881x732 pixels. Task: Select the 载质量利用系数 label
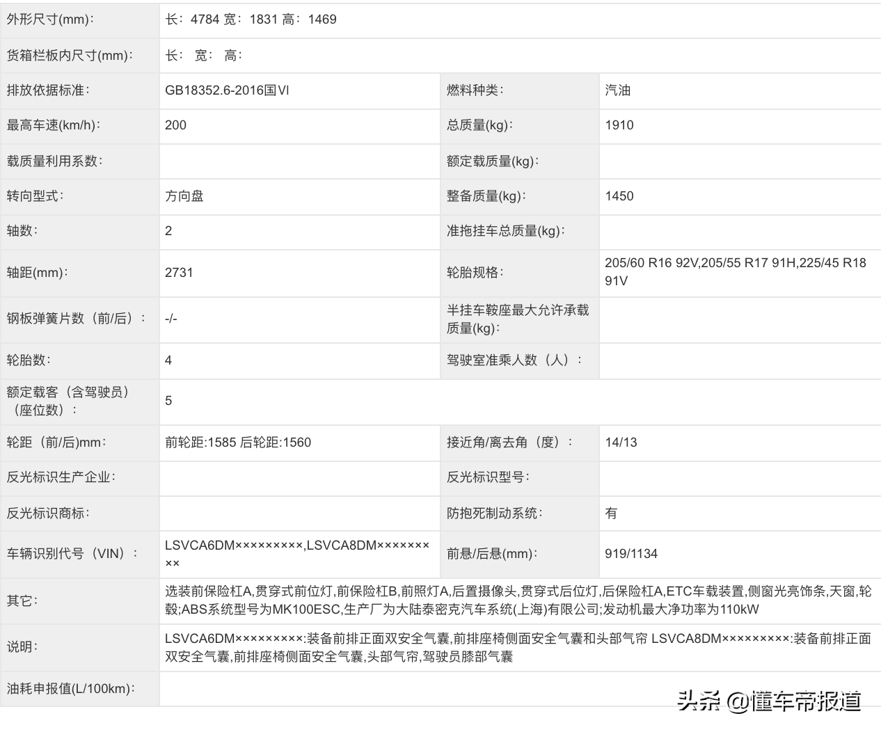coord(54,161)
